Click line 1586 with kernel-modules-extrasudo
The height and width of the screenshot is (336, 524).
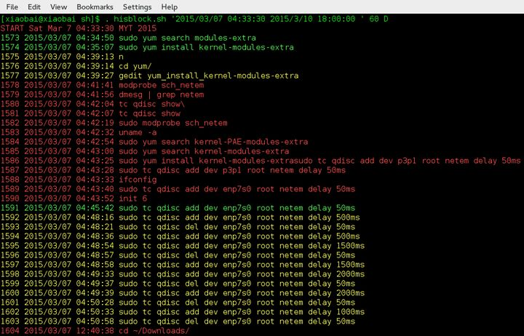click(x=261, y=161)
